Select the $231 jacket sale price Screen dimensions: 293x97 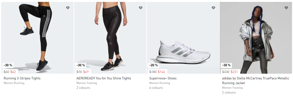[234, 72]
